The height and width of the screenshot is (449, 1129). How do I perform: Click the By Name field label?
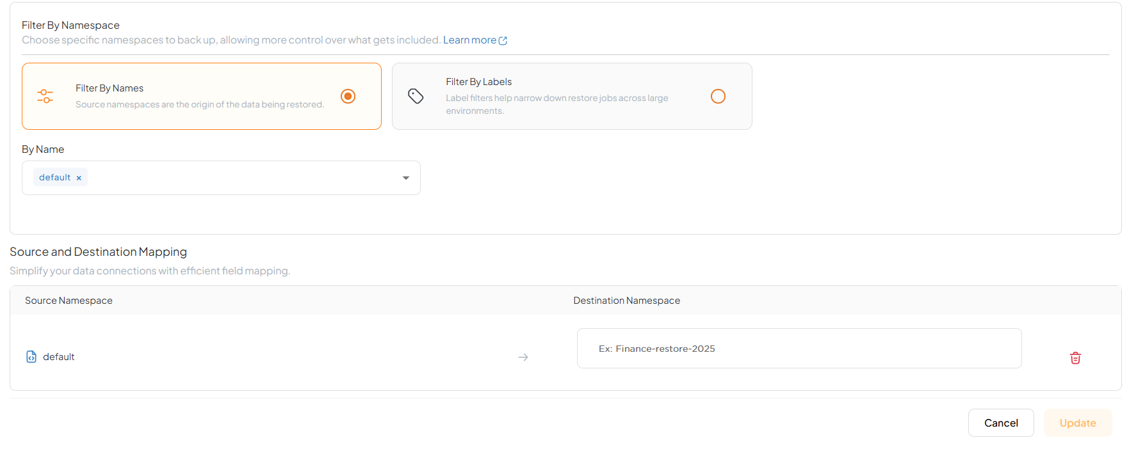tap(43, 149)
